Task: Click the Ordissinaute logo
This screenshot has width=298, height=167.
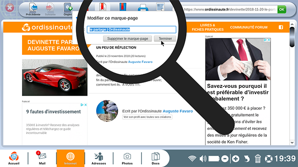Action: click(48, 27)
